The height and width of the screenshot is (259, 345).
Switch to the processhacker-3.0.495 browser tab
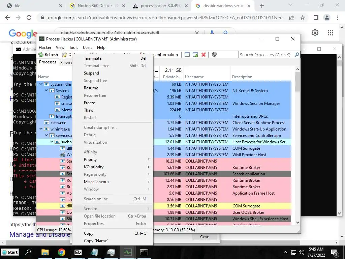(161, 6)
